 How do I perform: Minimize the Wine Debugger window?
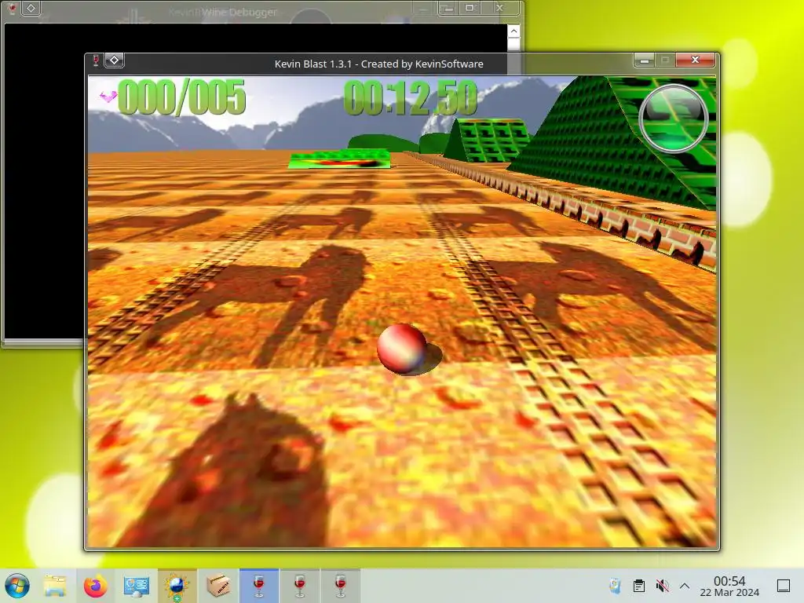[x=448, y=8]
